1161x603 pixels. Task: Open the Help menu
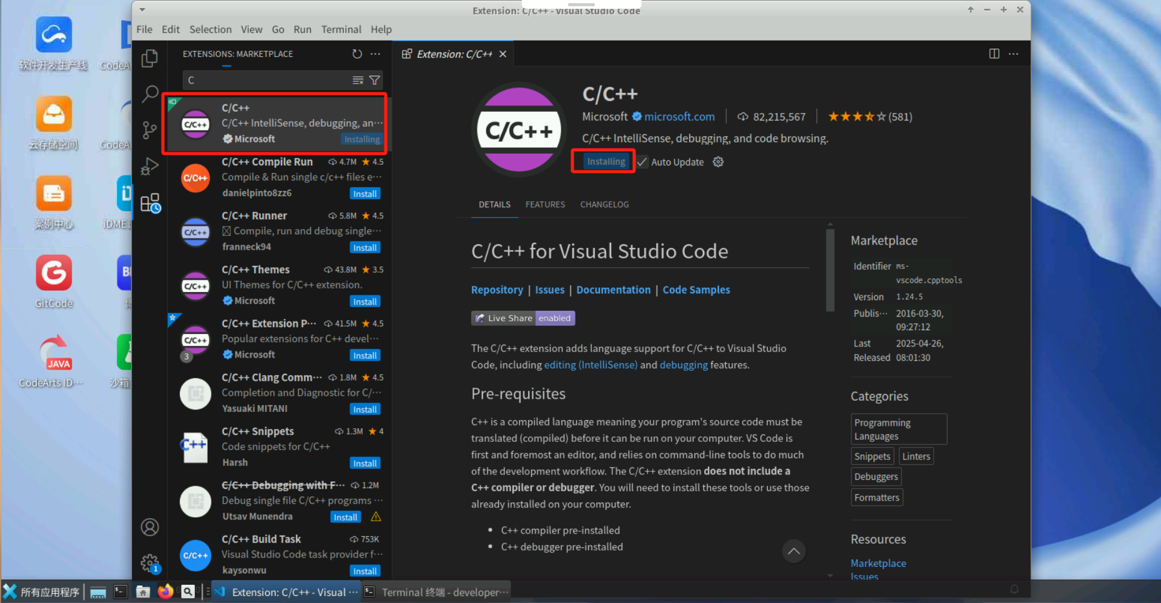pos(381,29)
